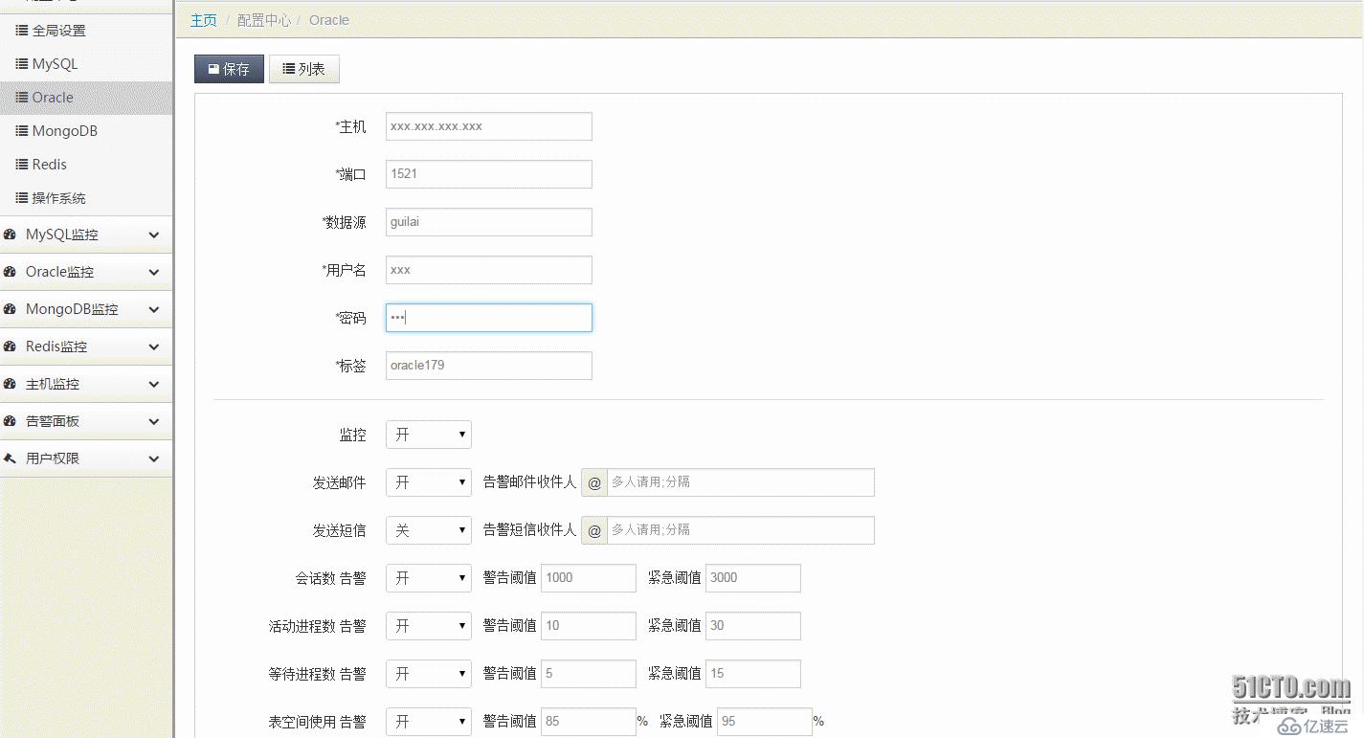Expand the Oracle监控 chevron
1364x738 pixels.
(154, 272)
